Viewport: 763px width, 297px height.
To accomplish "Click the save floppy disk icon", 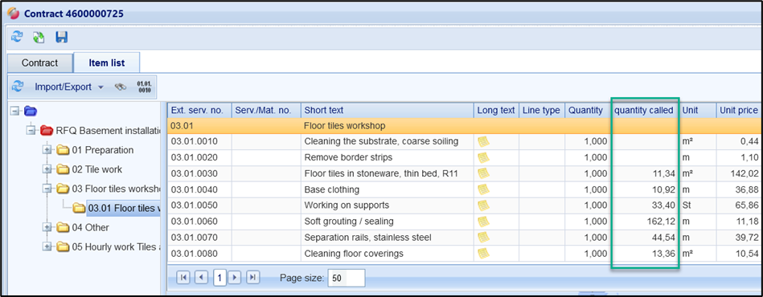I will click(x=62, y=38).
